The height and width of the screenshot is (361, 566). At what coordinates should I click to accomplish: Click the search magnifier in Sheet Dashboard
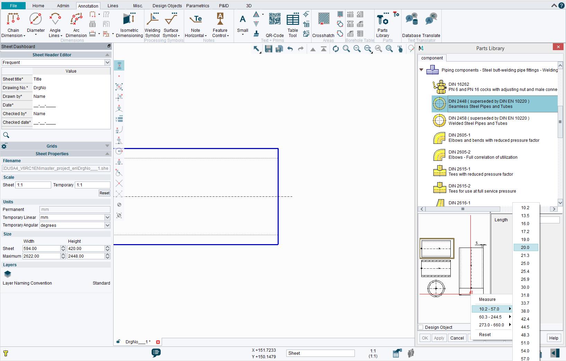tap(6, 135)
